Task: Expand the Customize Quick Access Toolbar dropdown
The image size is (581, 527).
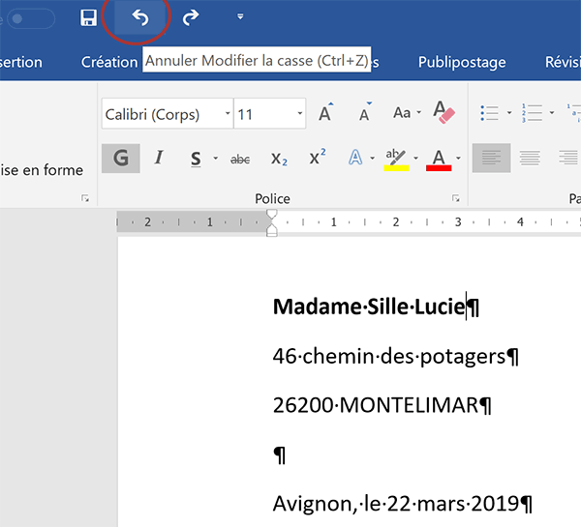Action: point(240,17)
